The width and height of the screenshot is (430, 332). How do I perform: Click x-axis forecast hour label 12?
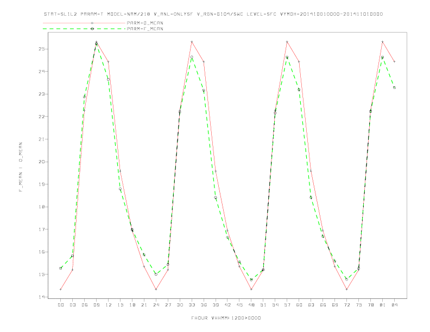pyautogui.click(x=109, y=305)
